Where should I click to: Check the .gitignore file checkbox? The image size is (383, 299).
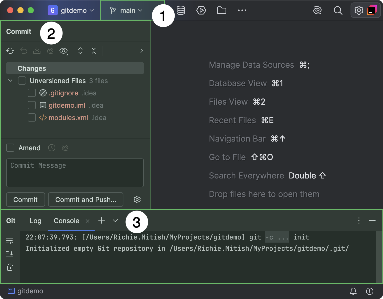click(32, 93)
